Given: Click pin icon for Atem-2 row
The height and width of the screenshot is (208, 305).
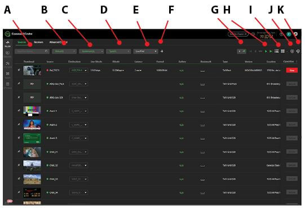Looking at the screenshot, I should click(19, 124).
